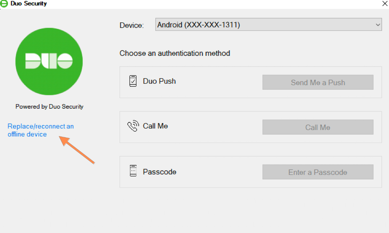Click the Powered by Duo Security caption

49,106
